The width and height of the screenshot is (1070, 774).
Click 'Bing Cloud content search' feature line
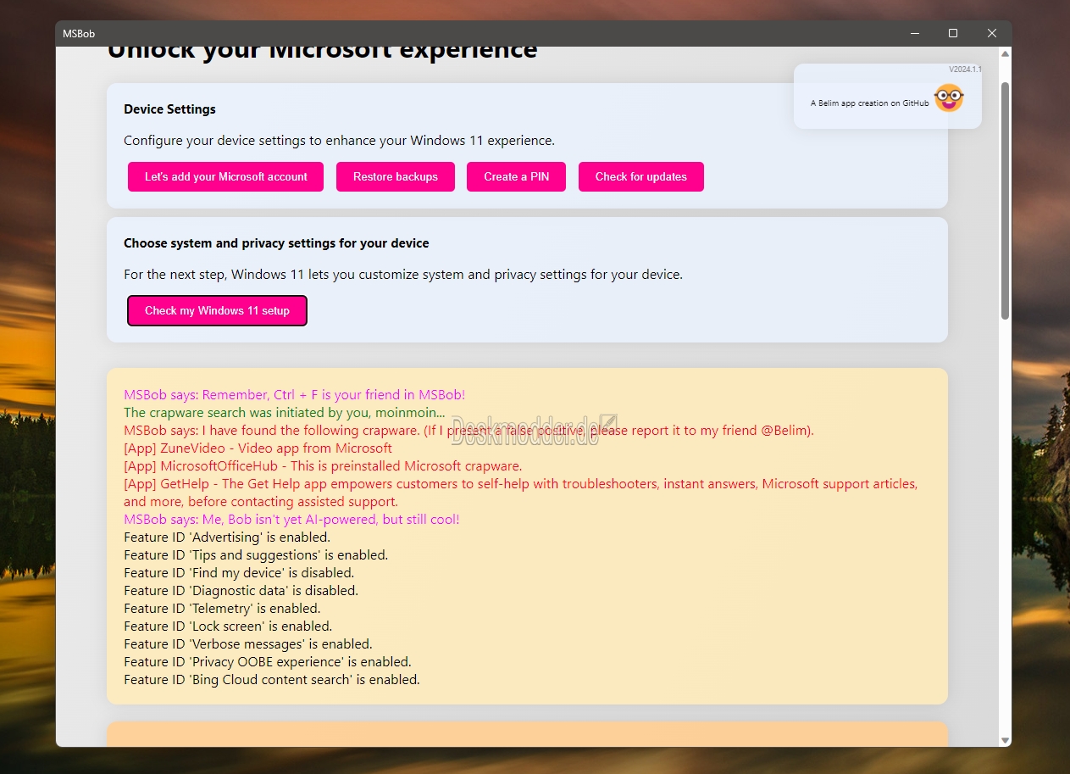pos(272,679)
